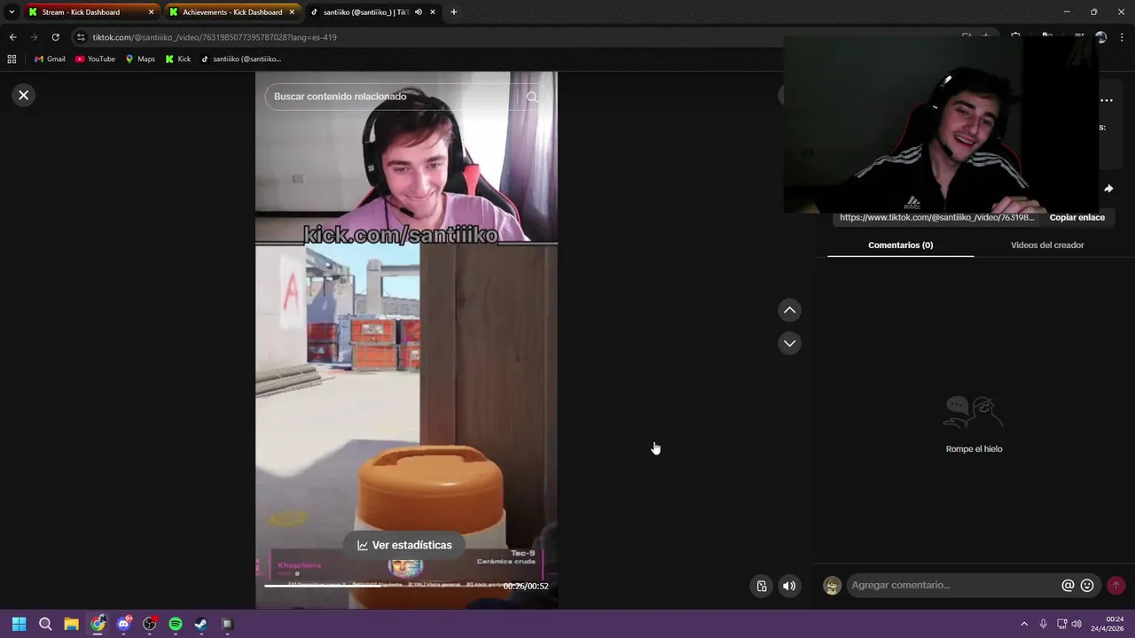Open YouTube bookmark
The width and height of the screenshot is (1135, 638).
coord(95,59)
